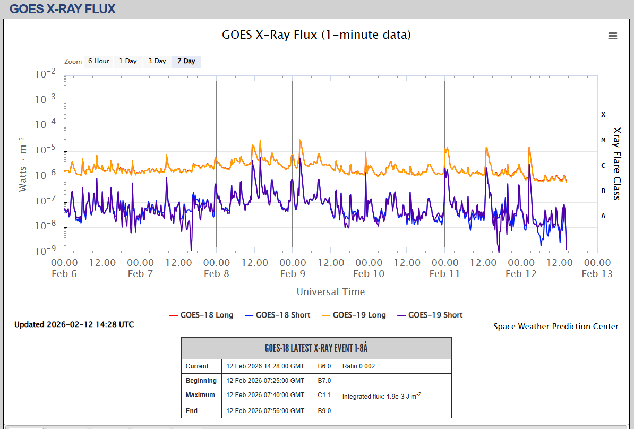Set zoom to 6 Hour
This screenshot has height=429, width=634.
click(98, 61)
